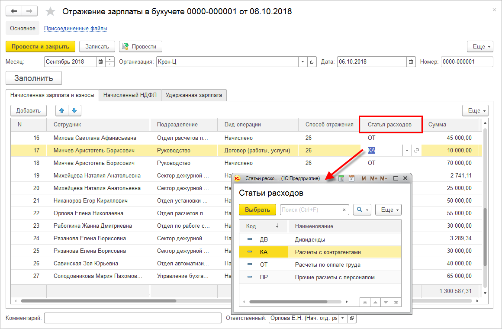Sort popup list by Код column
502x329 pixels.
pyautogui.click(x=264, y=226)
